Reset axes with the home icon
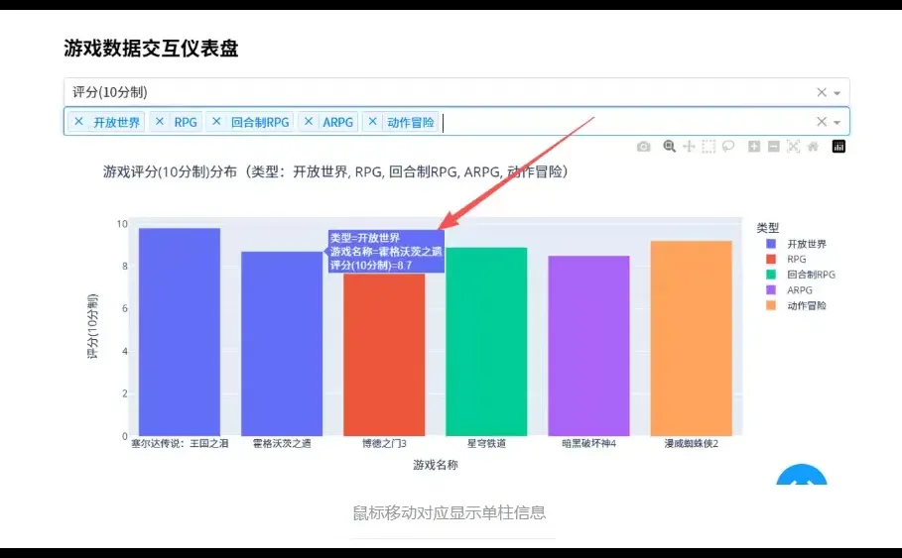 [813, 147]
